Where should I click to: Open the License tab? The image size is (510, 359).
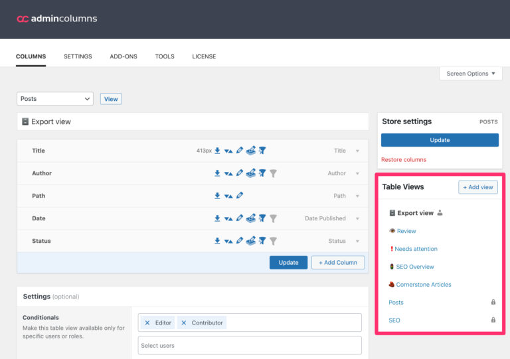tap(204, 56)
